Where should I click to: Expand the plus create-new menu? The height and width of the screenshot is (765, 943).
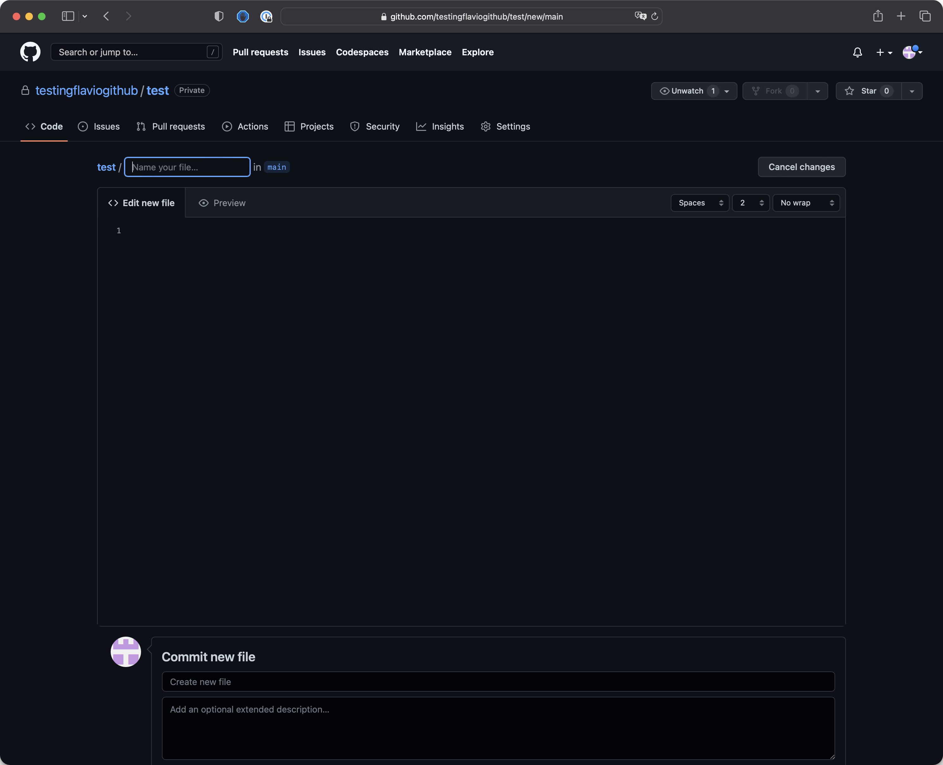(884, 52)
